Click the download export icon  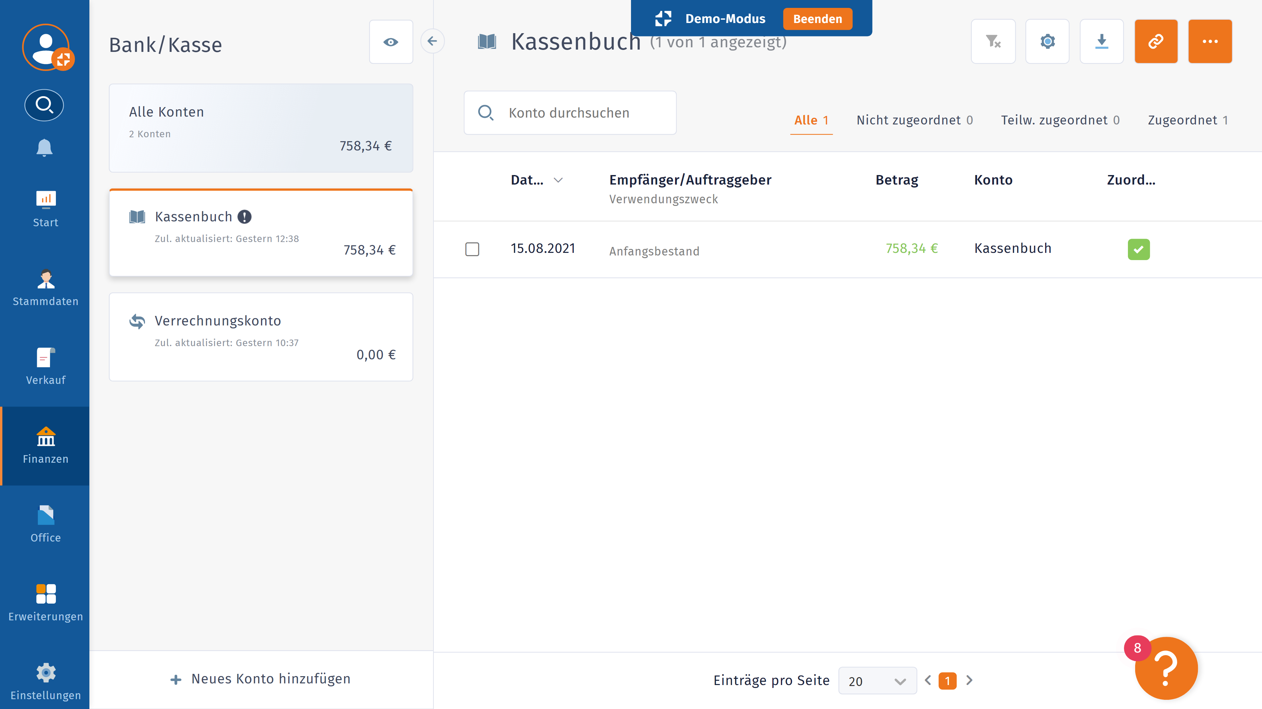pos(1101,41)
